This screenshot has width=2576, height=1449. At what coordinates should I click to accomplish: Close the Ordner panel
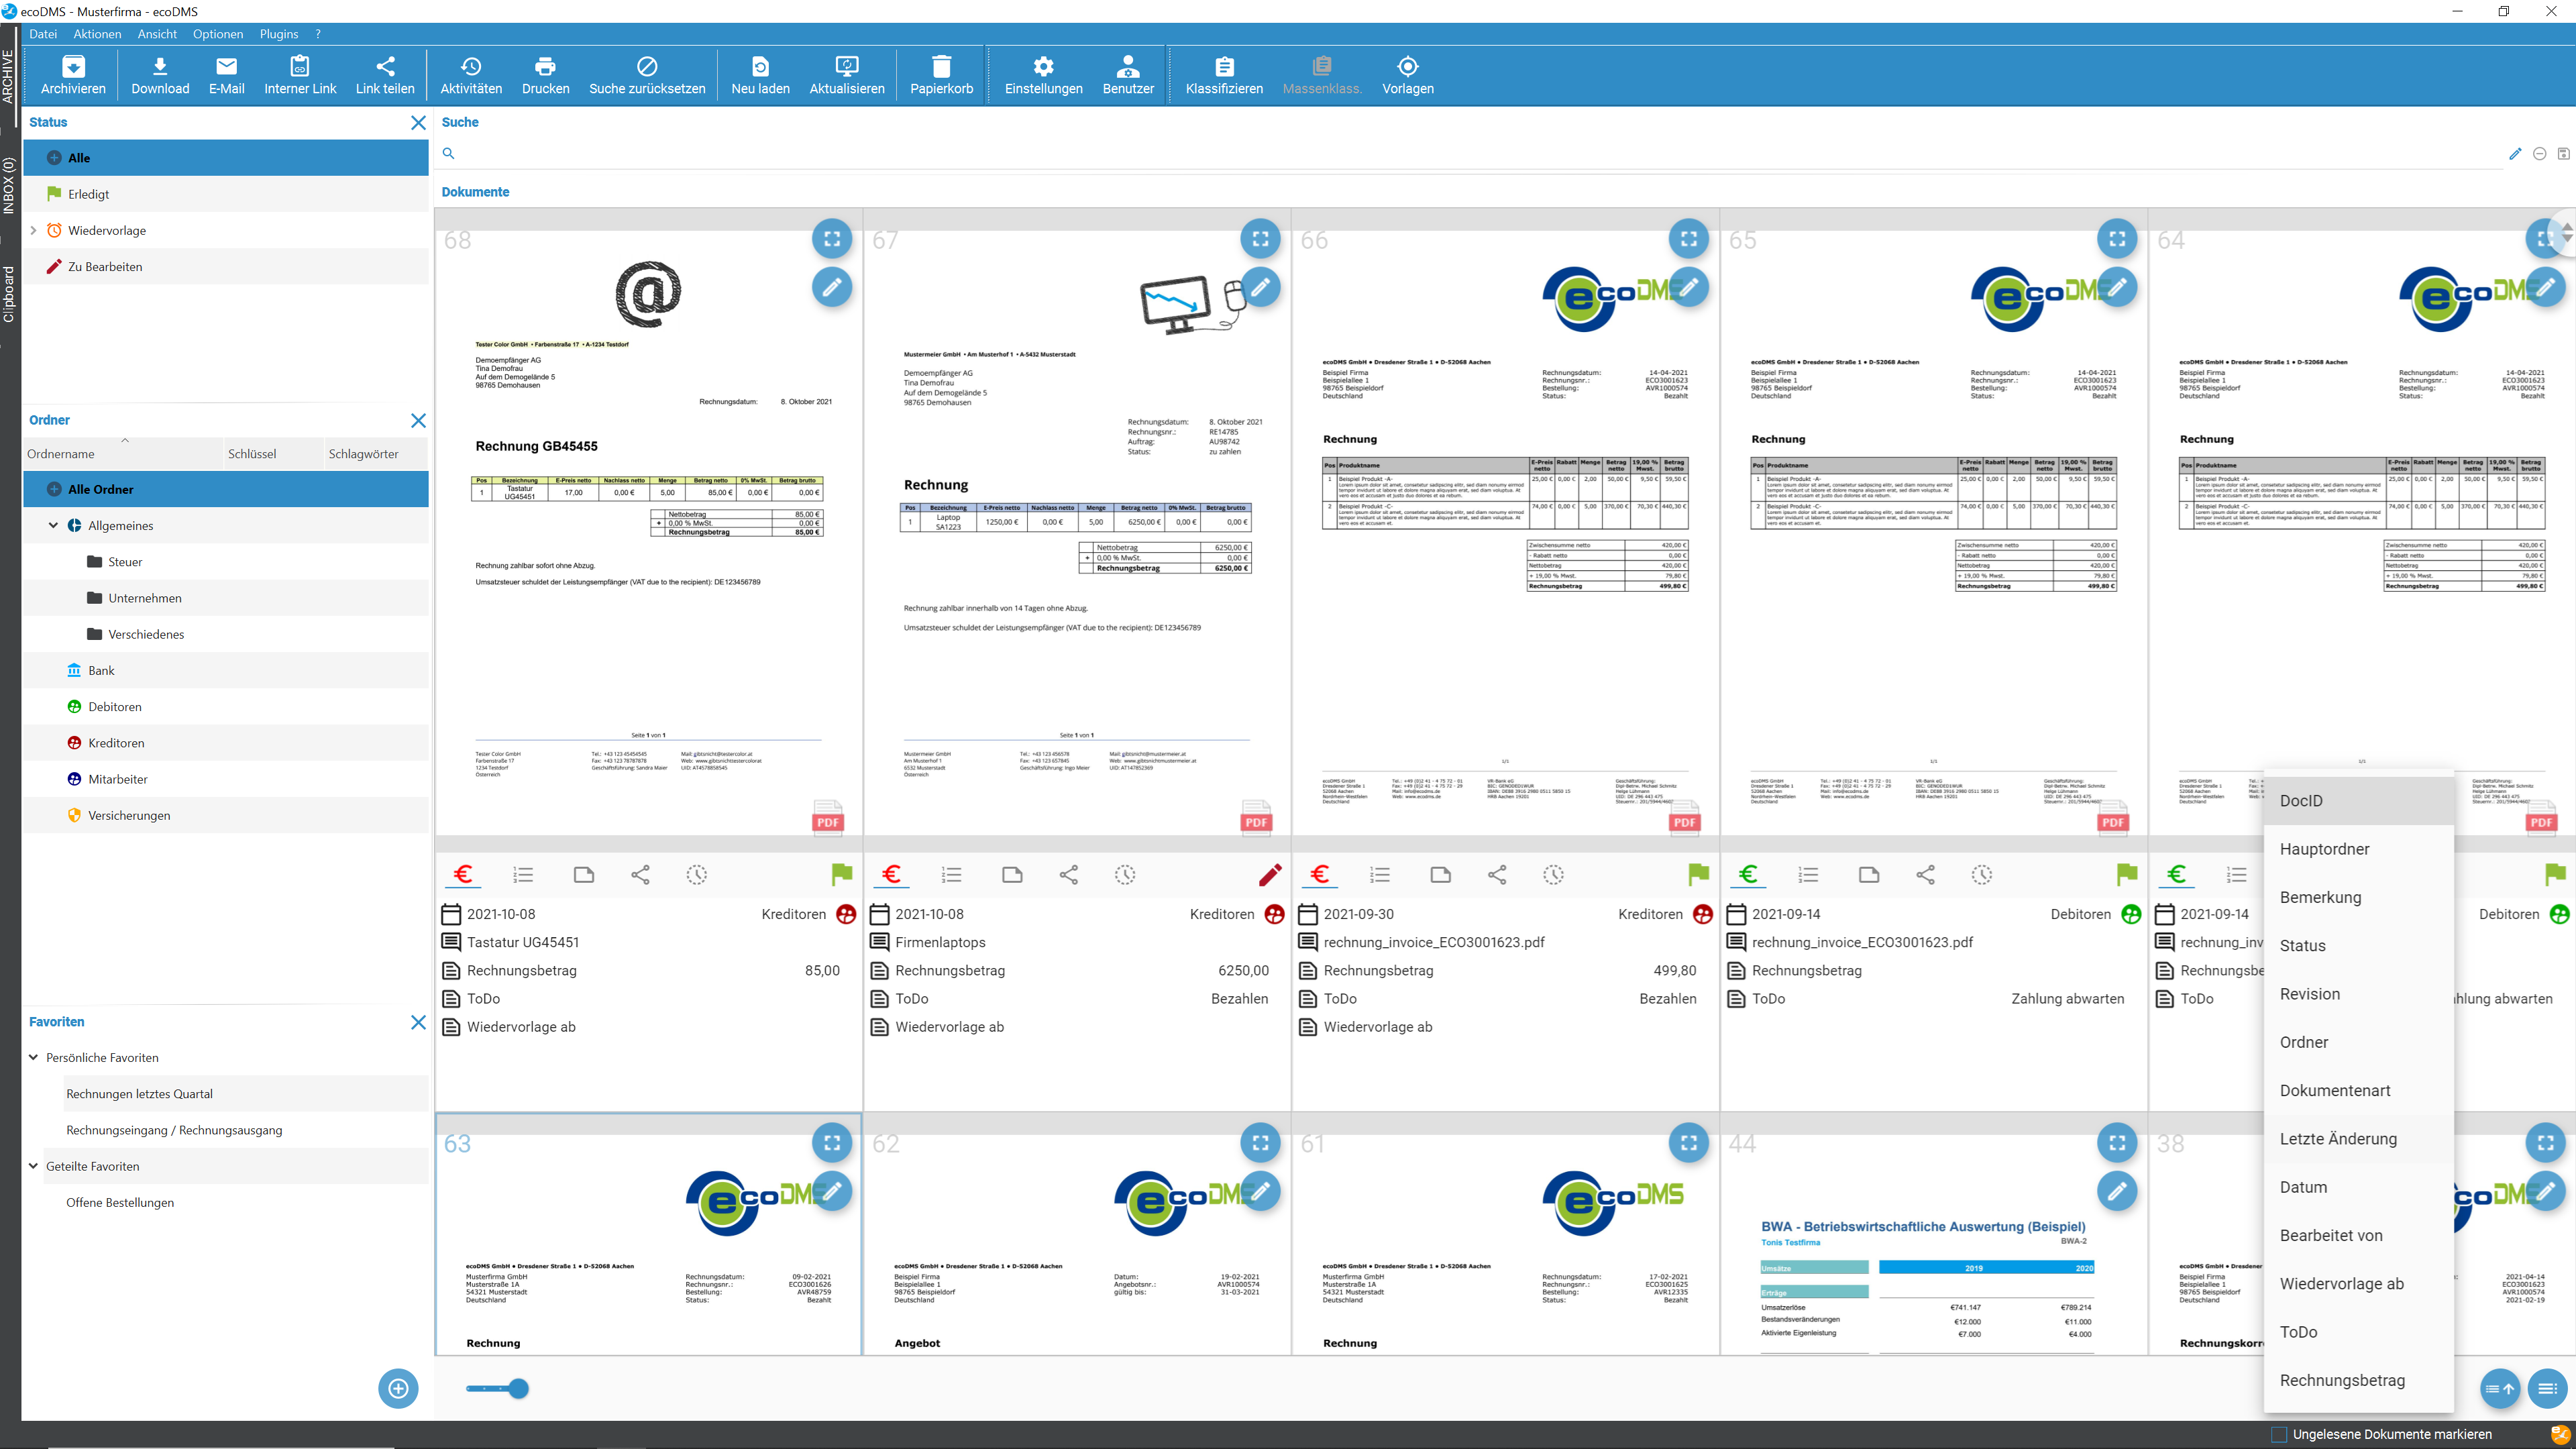pyautogui.click(x=418, y=420)
